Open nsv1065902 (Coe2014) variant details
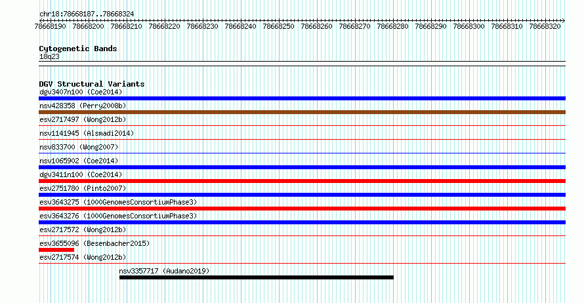The width and height of the screenshot is (584, 303). pyautogui.click(x=79, y=161)
